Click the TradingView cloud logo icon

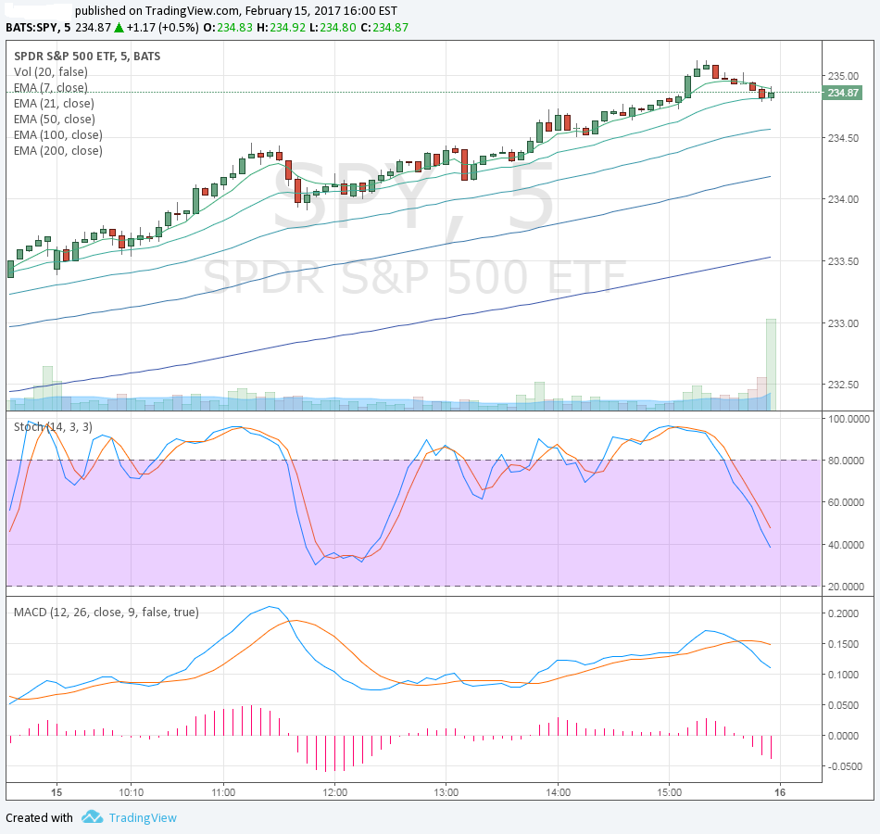(92, 817)
